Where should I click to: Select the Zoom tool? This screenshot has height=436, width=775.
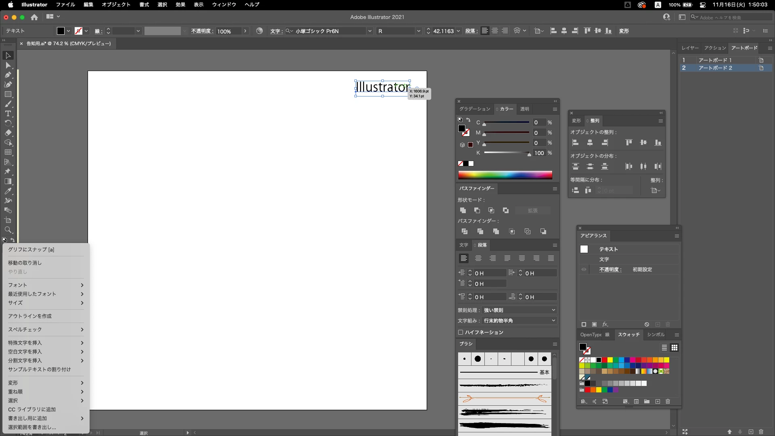tap(8, 230)
